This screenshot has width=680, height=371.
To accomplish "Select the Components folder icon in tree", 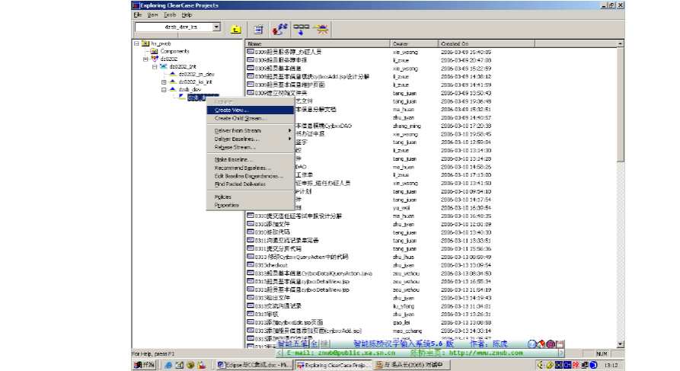I will point(154,51).
